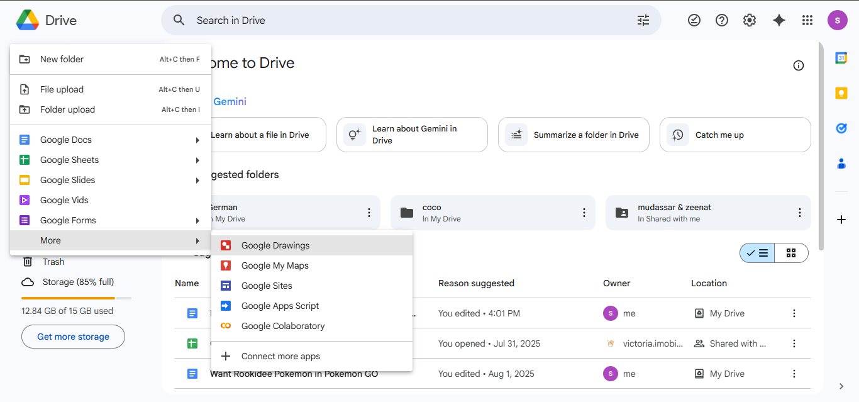The width and height of the screenshot is (859, 402).
Task: Expand side panel chevron at bottom right
Action: [841, 386]
